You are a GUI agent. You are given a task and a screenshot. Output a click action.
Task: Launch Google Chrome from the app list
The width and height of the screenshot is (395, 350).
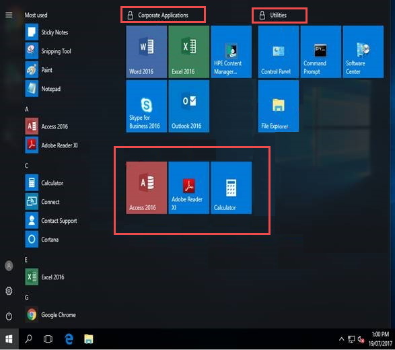point(50,315)
